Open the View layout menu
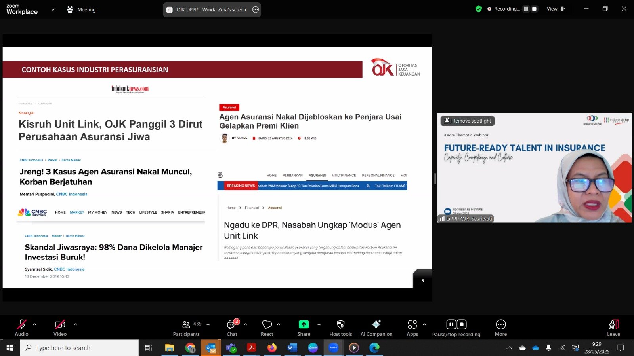The height and width of the screenshot is (356, 634). click(x=556, y=9)
